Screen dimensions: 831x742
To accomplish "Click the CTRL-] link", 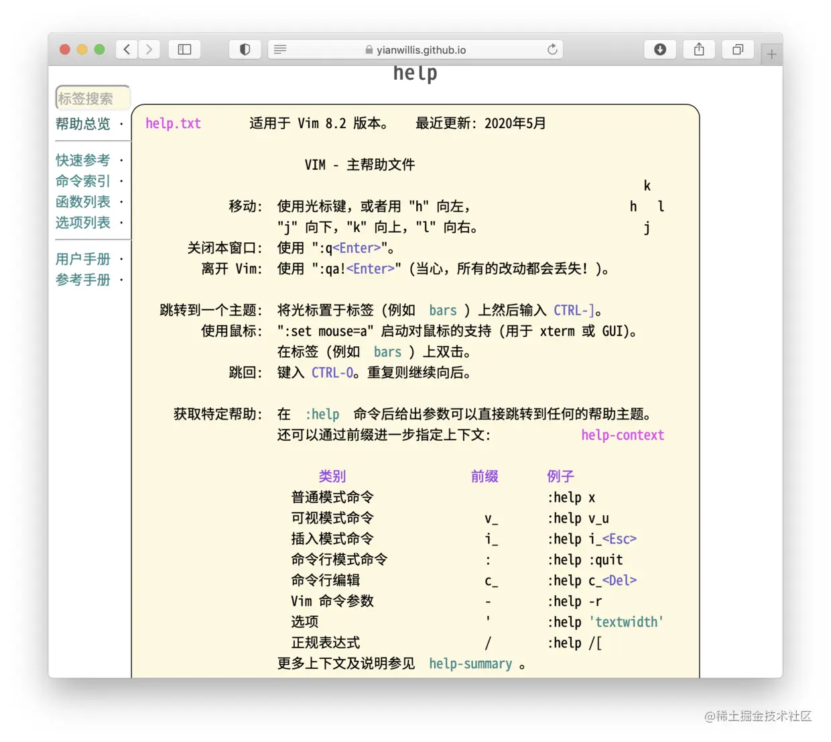I will tap(574, 311).
